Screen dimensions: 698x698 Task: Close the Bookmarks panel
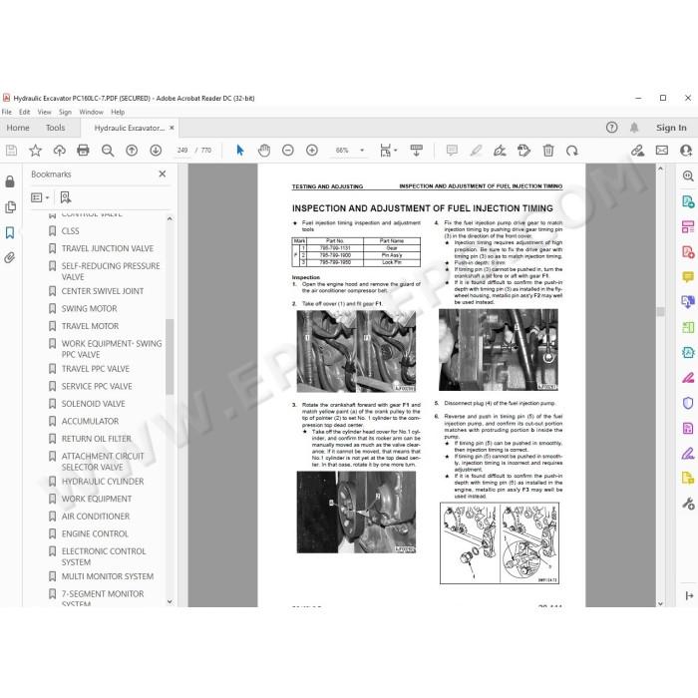tap(163, 174)
